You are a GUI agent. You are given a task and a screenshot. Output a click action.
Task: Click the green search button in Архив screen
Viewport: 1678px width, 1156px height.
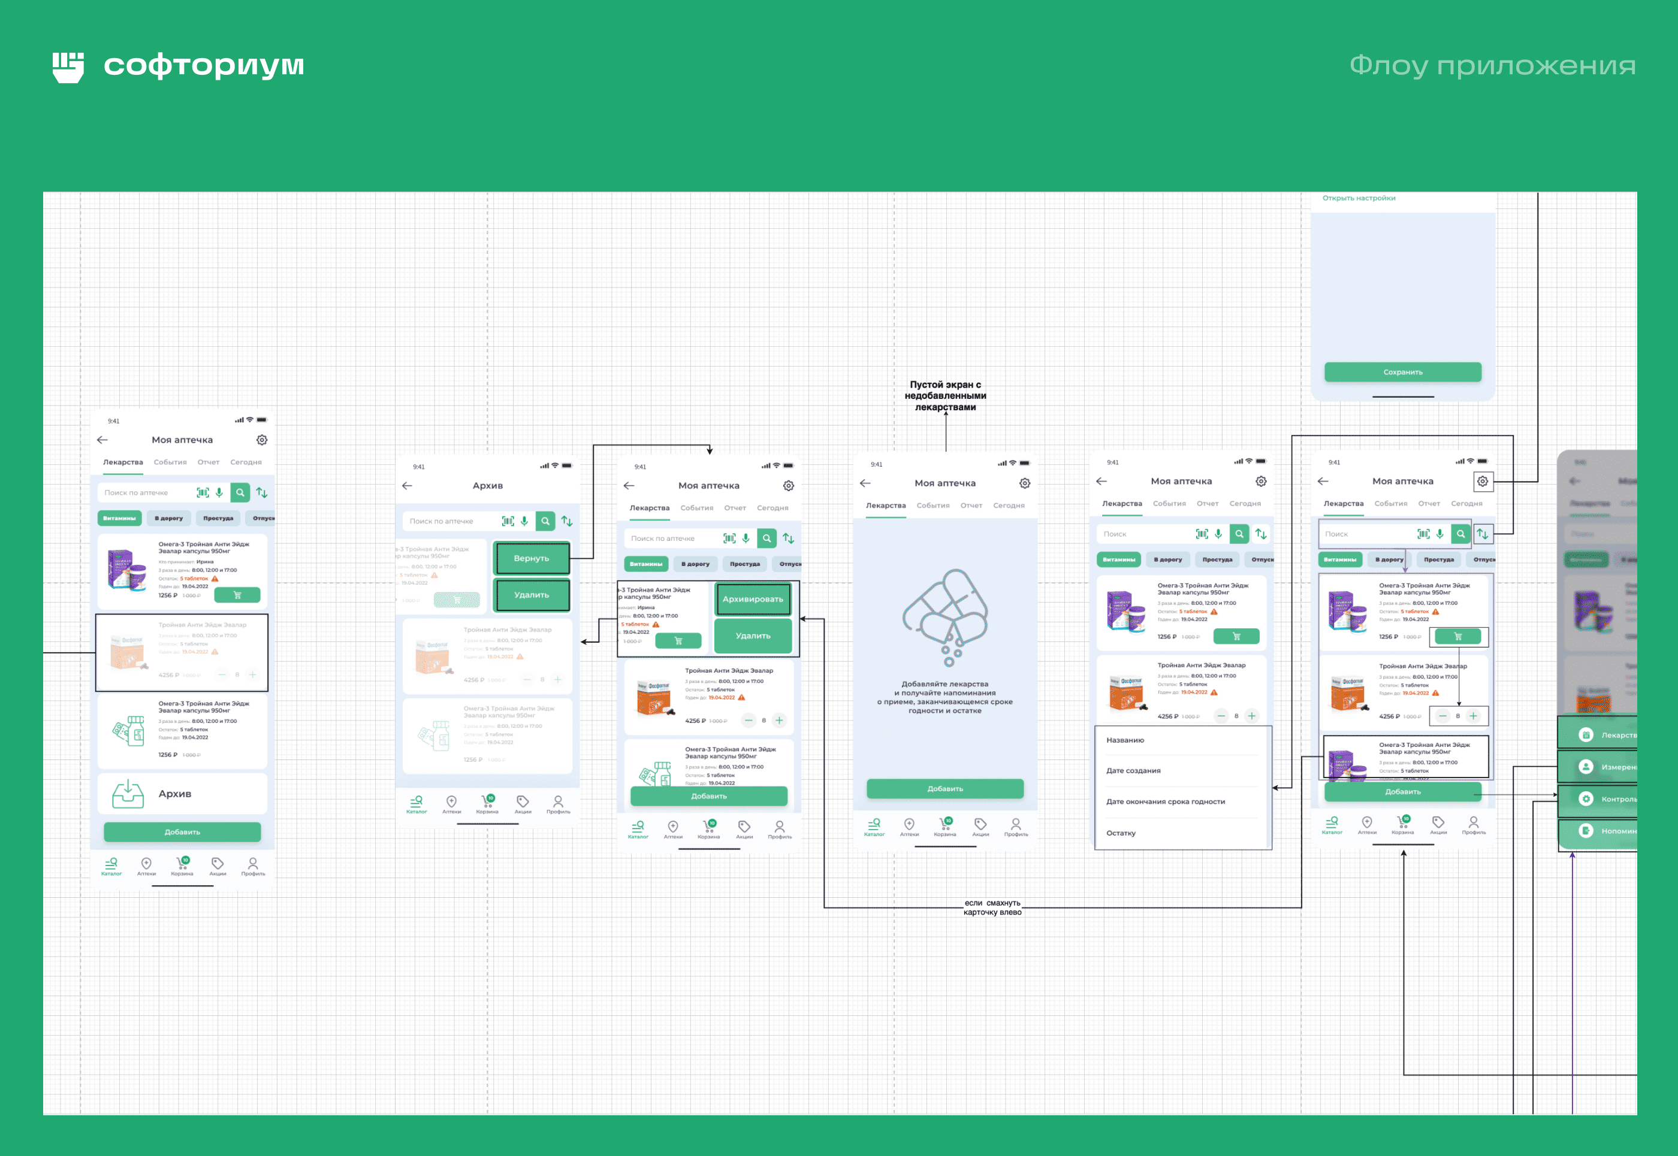click(545, 520)
